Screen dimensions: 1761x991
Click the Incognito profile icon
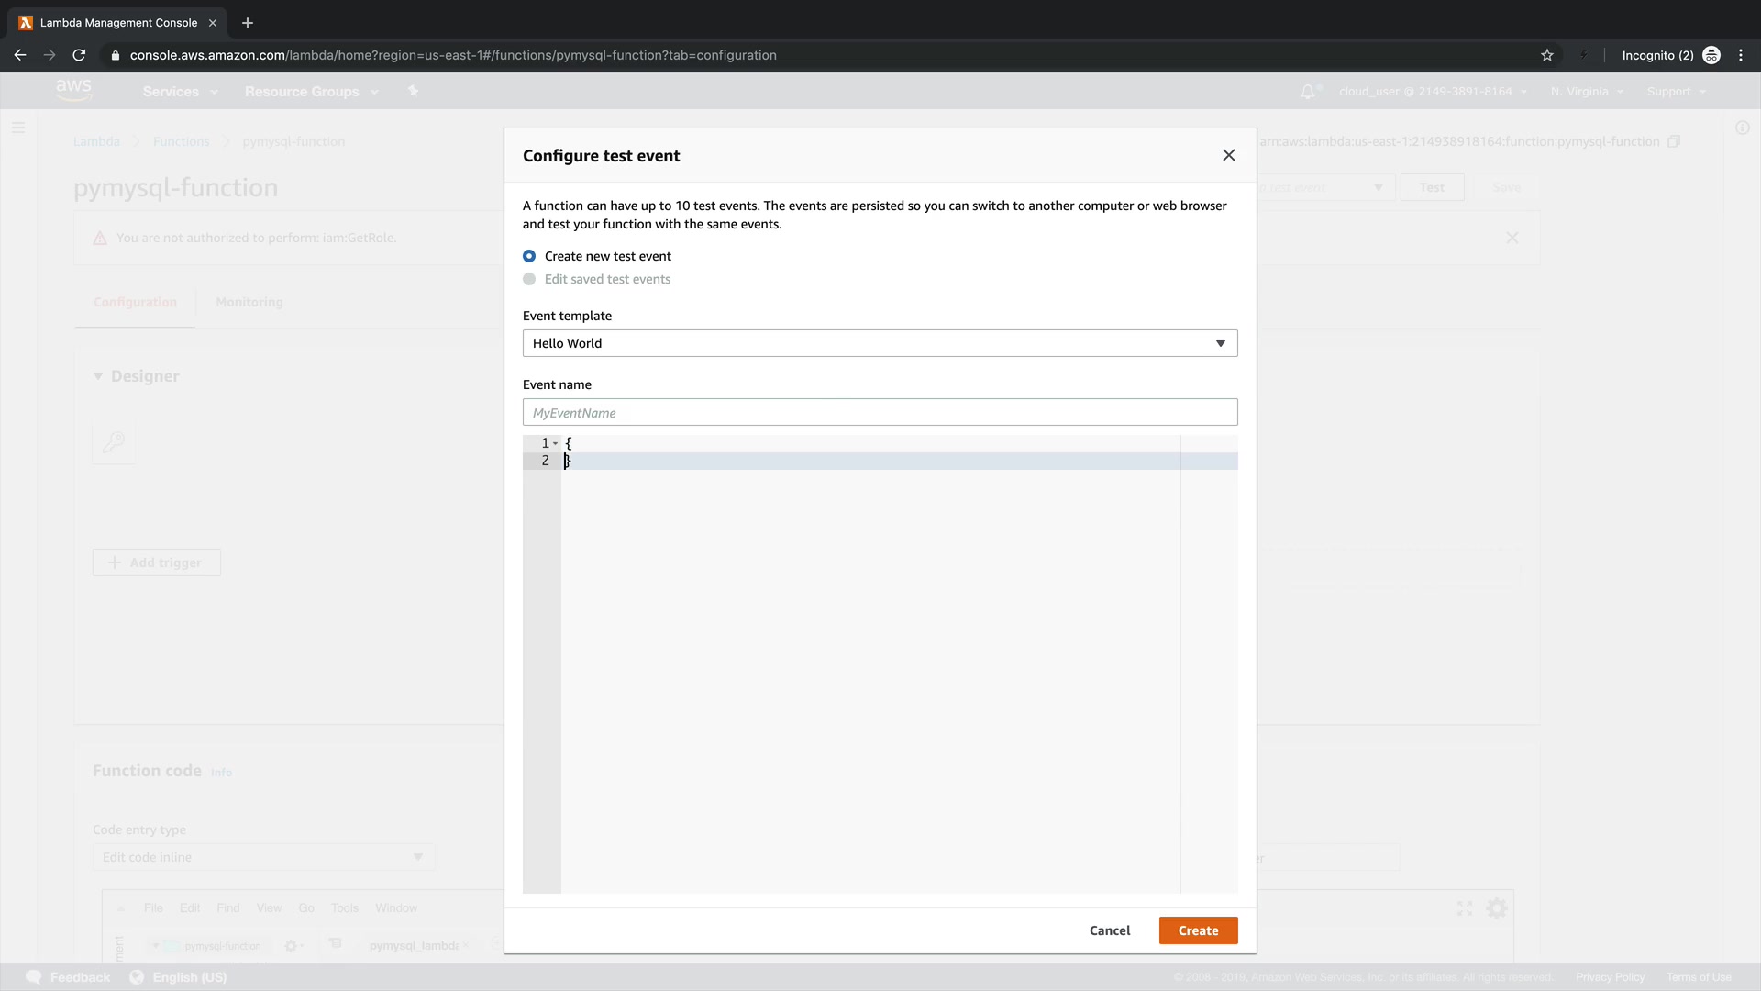pyautogui.click(x=1711, y=55)
